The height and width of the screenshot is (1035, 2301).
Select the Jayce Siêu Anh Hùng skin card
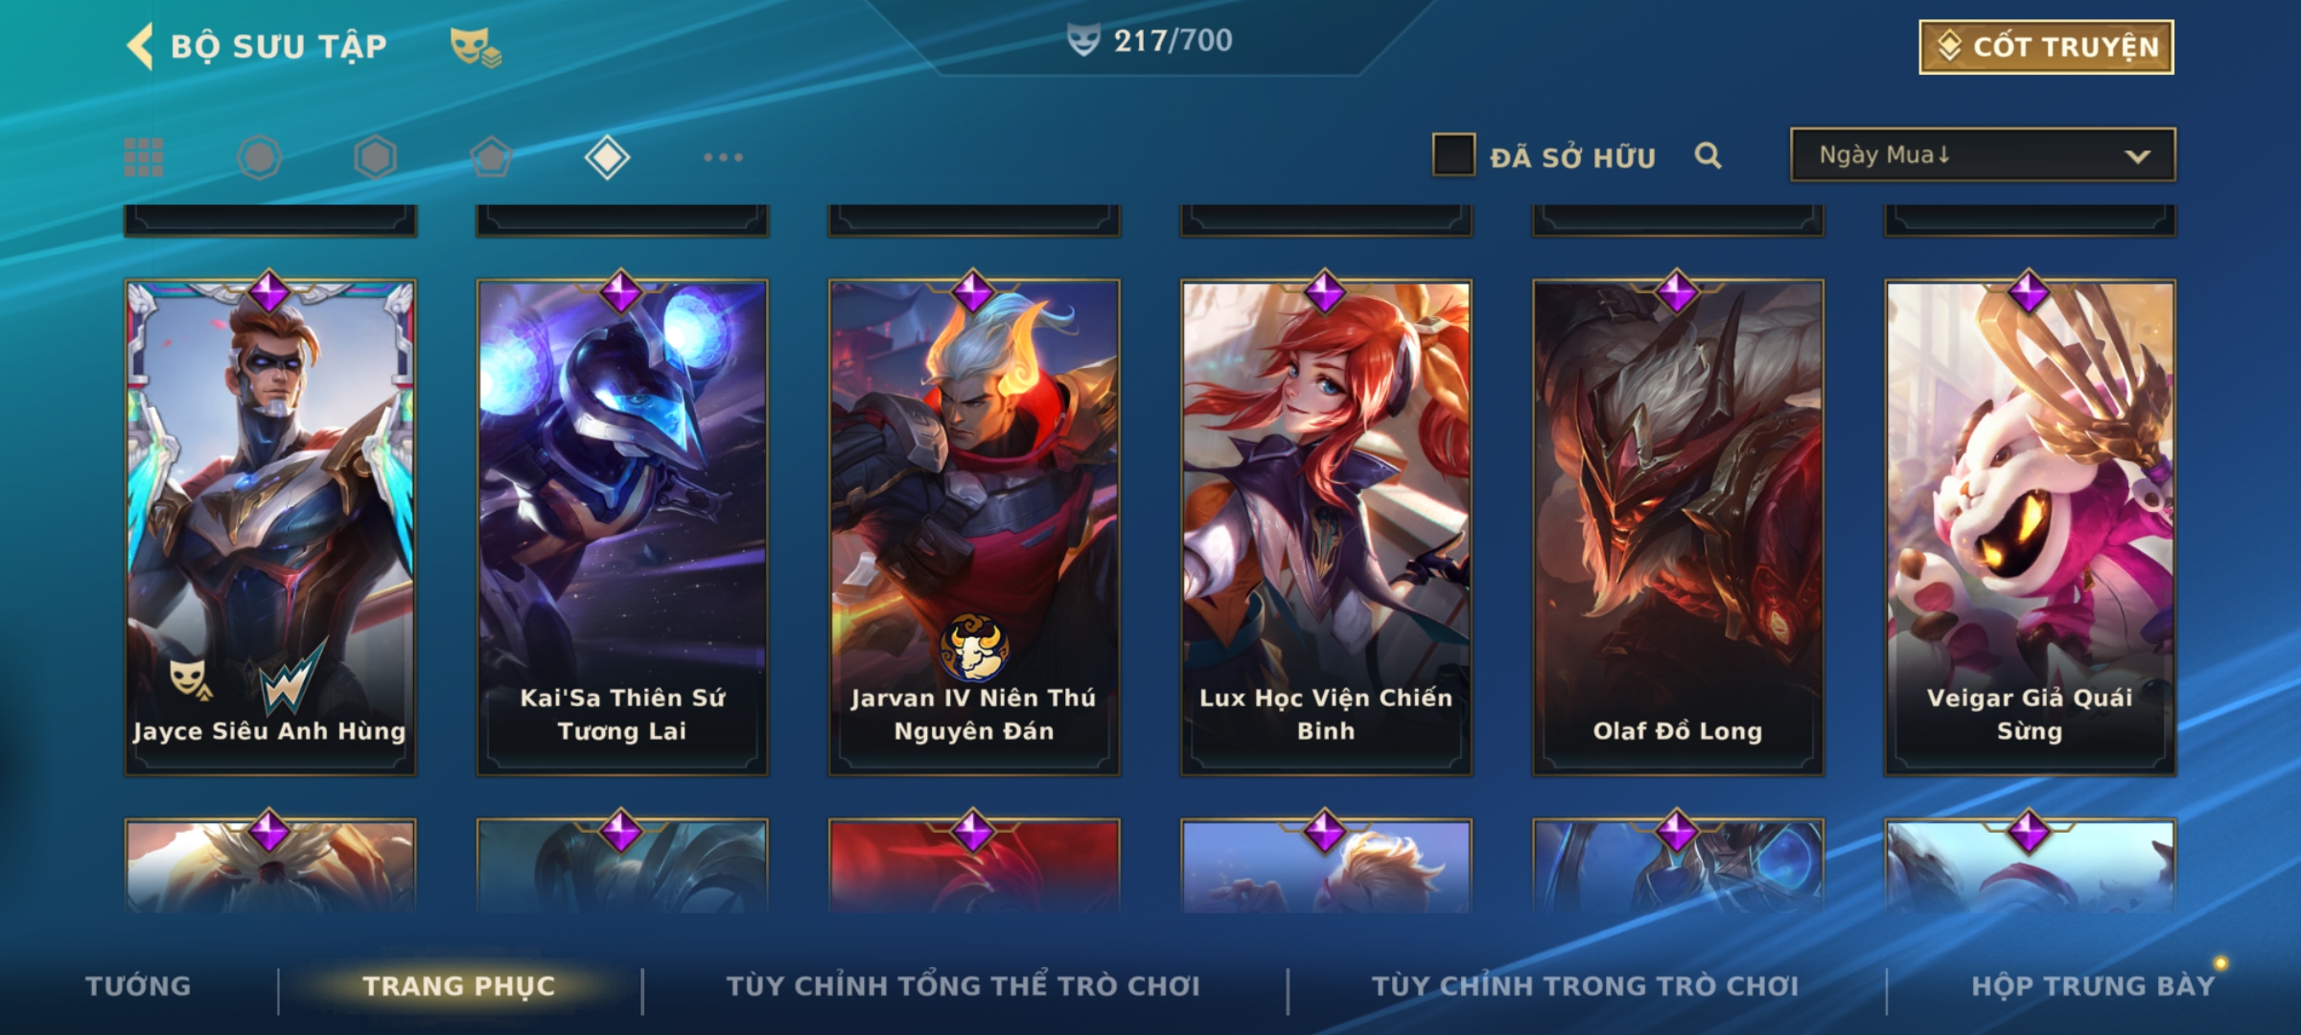270,525
